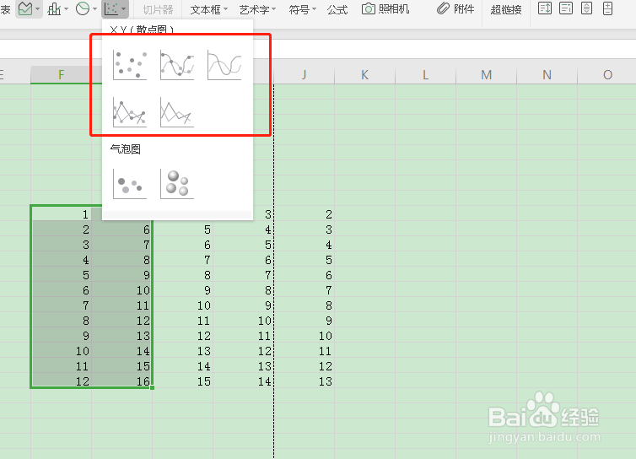This screenshot has width=636, height=459.
Task: Click the last icon at toolbar right
Action: click(x=607, y=8)
